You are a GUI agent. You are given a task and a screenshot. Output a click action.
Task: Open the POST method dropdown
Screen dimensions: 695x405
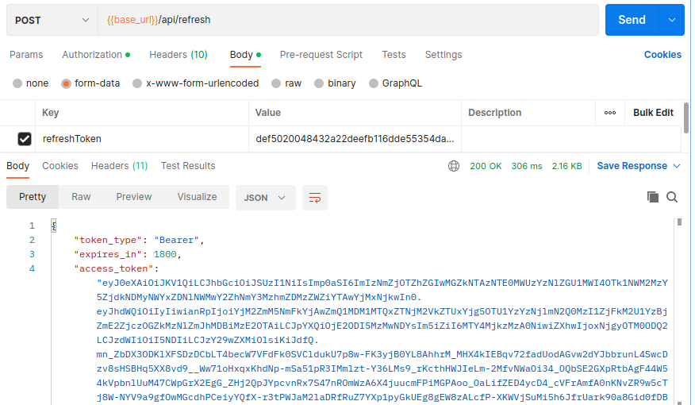52,20
